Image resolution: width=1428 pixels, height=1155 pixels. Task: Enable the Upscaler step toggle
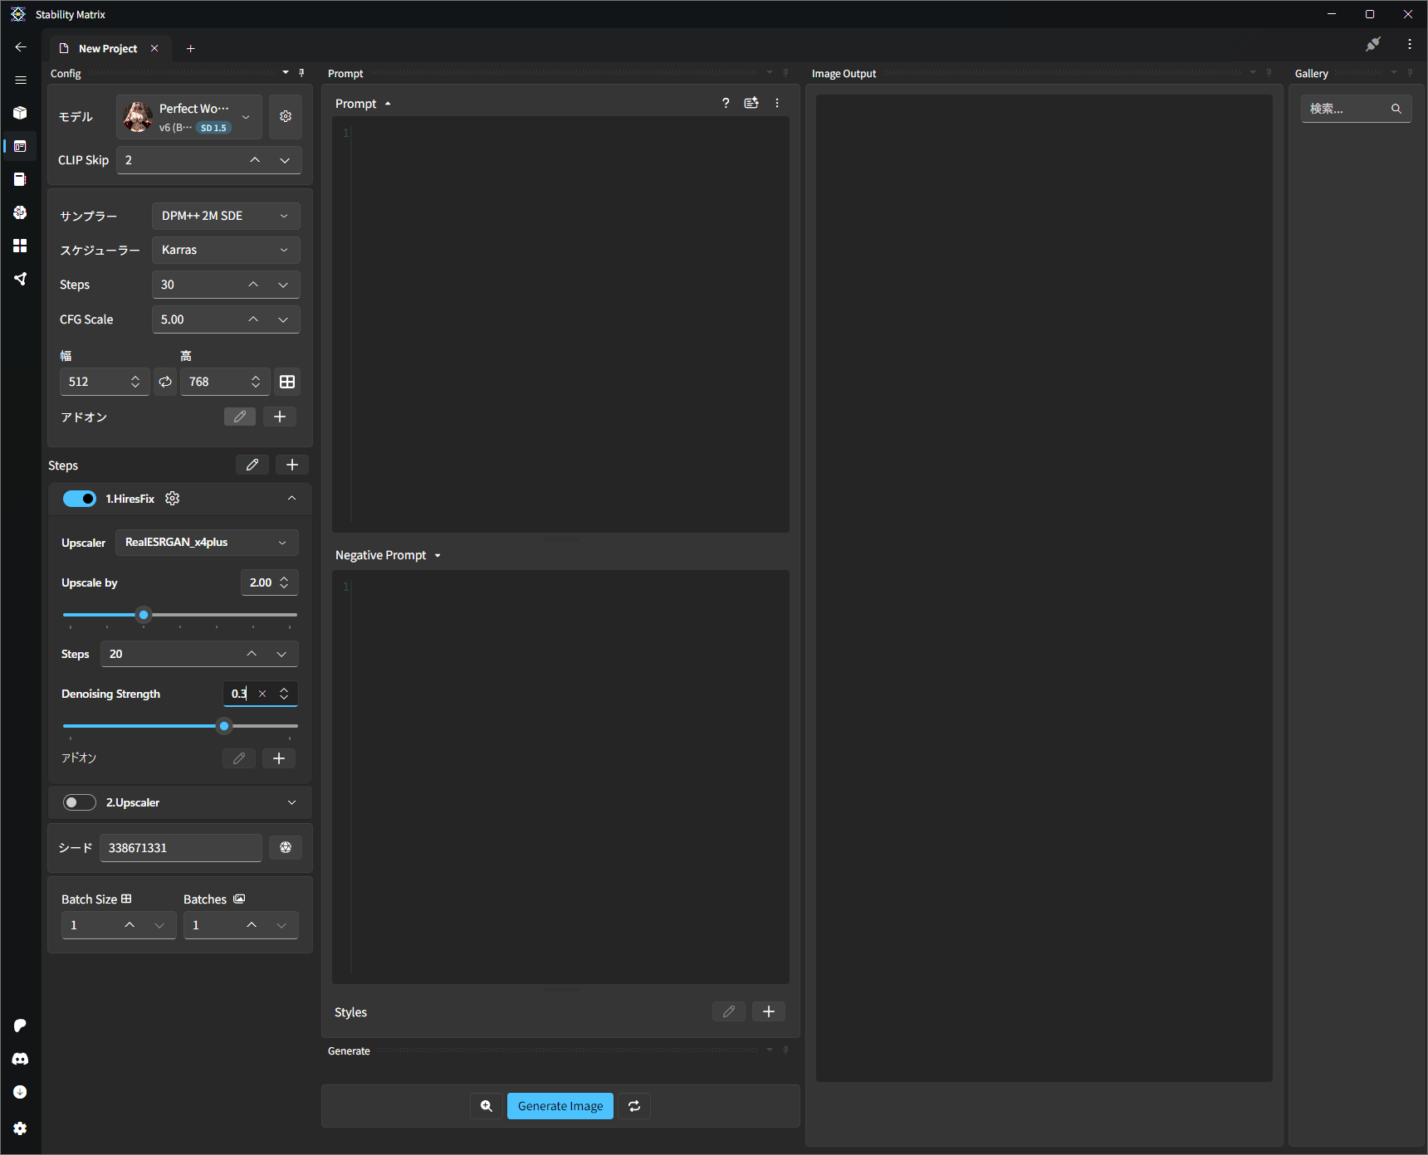click(80, 802)
